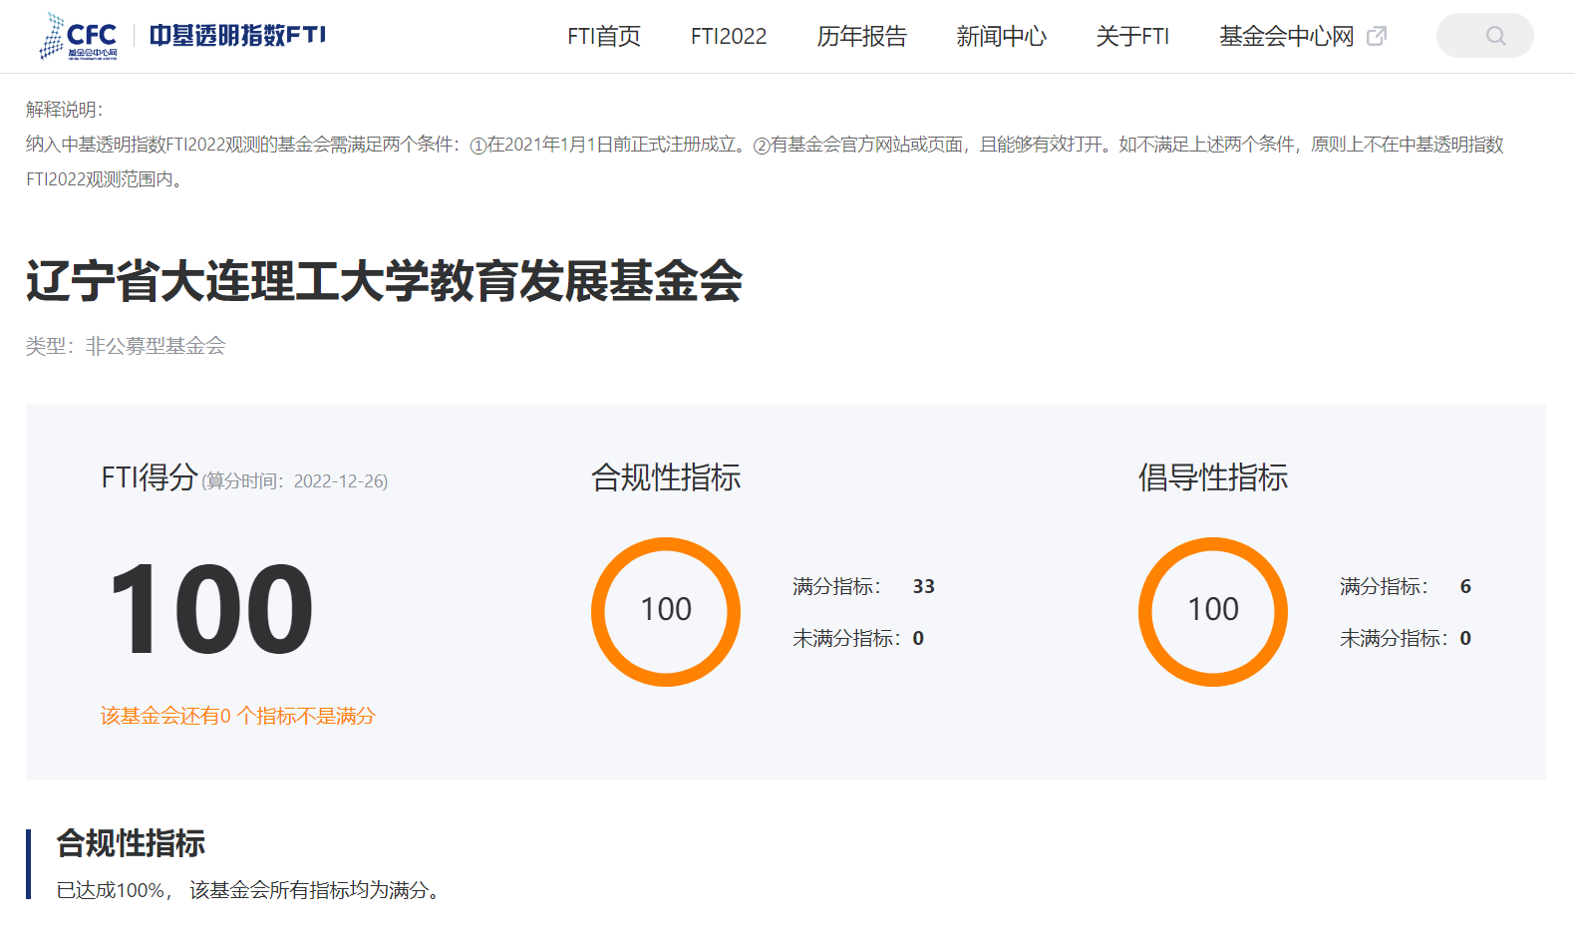Navigate to 关于FTI page
Viewport: 1575px width, 931px height.
click(x=1132, y=37)
